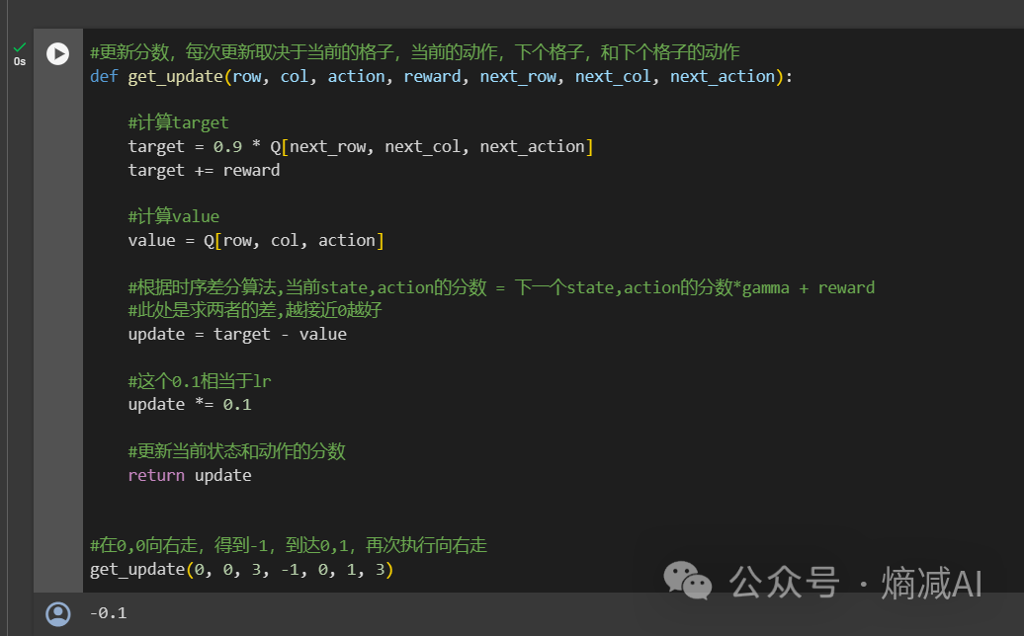
Task: Click the '0s' execution time label
Action: (20, 61)
